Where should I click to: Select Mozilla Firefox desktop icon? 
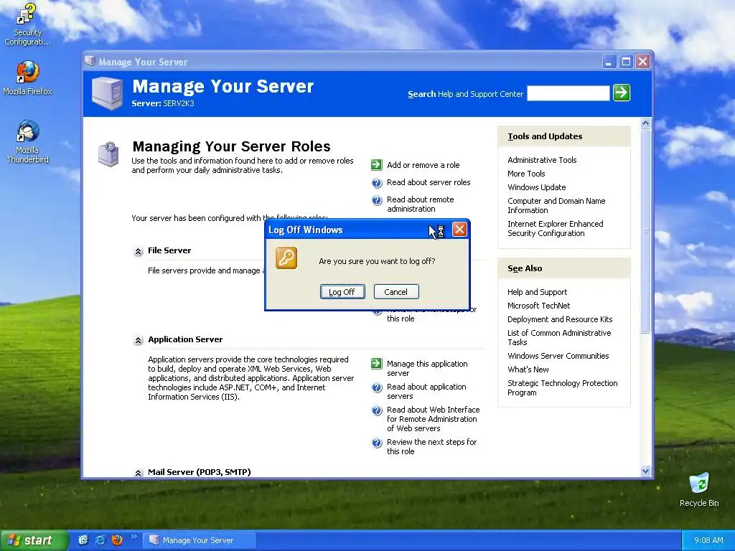tap(27, 78)
